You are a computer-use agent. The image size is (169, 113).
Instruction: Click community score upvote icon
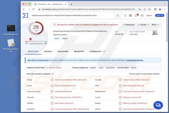click(46, 43)
